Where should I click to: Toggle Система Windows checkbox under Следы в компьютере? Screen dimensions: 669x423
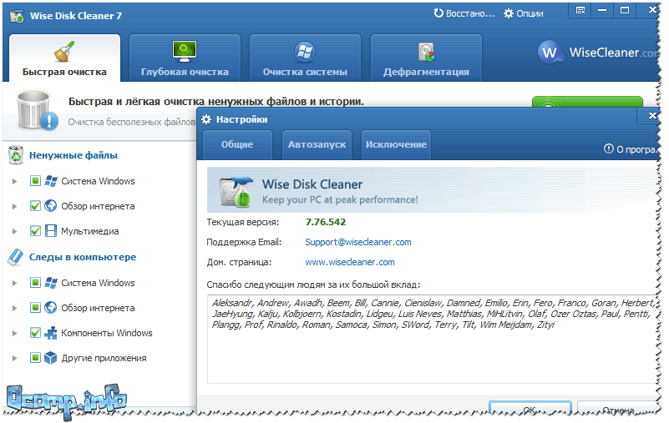pyautogui.click(x=35, y=282)
